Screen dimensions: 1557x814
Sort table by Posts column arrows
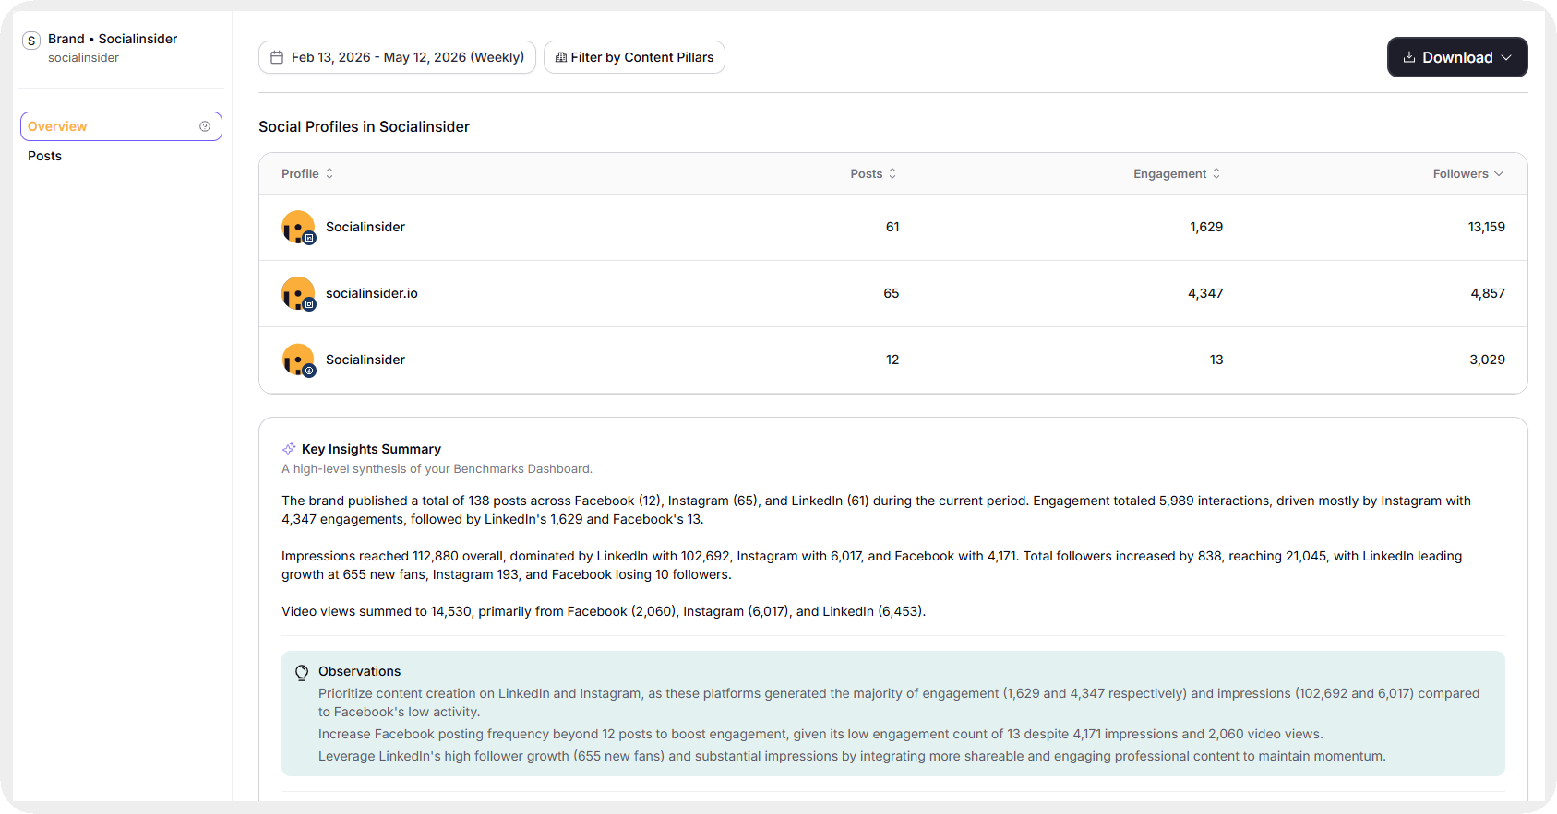pos(892,173)
